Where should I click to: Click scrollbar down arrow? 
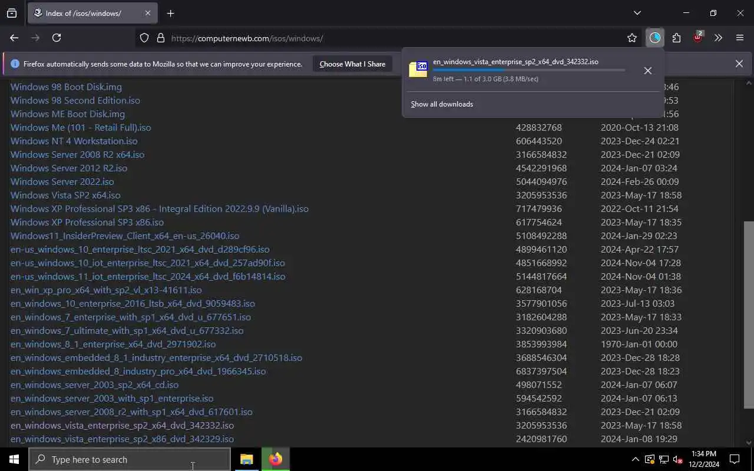click(749, 442)
